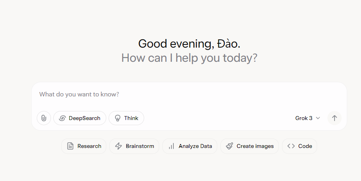The width and height of the screenshot is (361, 181).
Task: Click the Research document icon
Action: coord(70,146)
